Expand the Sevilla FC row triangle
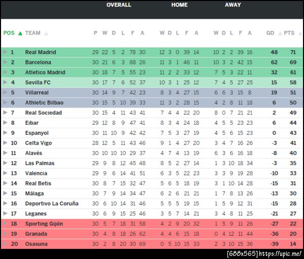 5,83
